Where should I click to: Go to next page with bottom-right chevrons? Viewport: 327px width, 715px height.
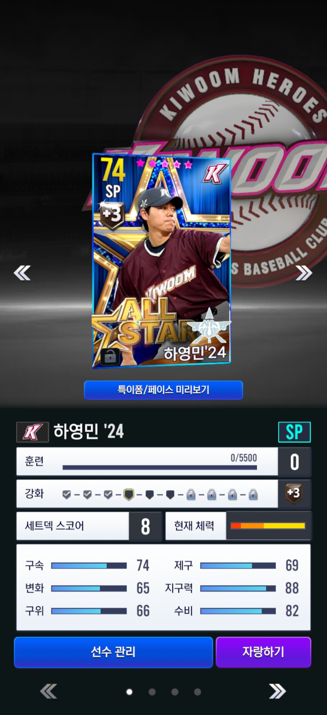pyautogui.click(x=277, y=691)
